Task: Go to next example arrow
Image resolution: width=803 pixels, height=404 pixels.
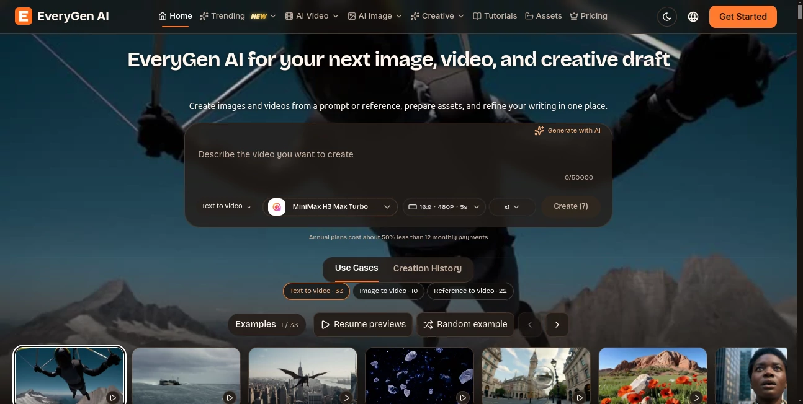Action: click(557, 325)
